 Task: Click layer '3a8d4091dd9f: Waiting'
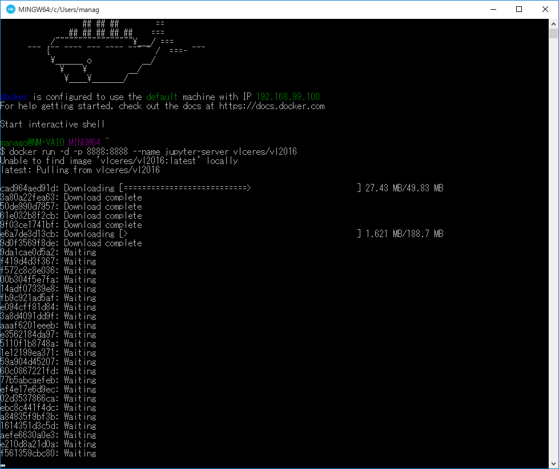tap(49, 316)
